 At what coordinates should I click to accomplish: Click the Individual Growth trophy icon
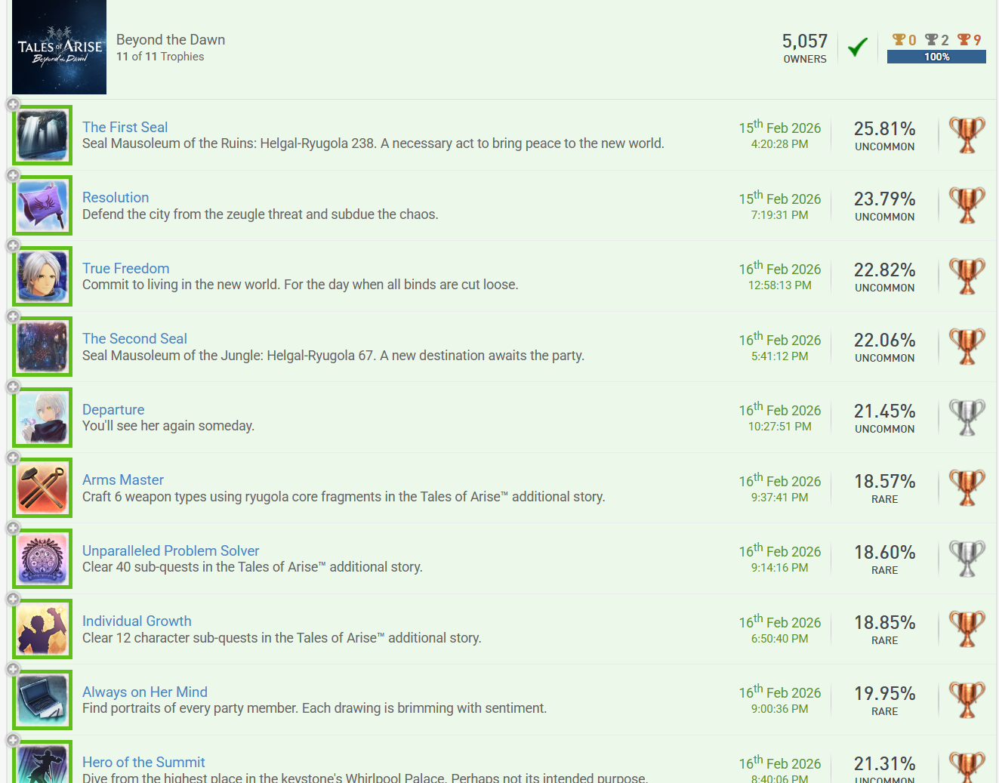click(43, 629)
